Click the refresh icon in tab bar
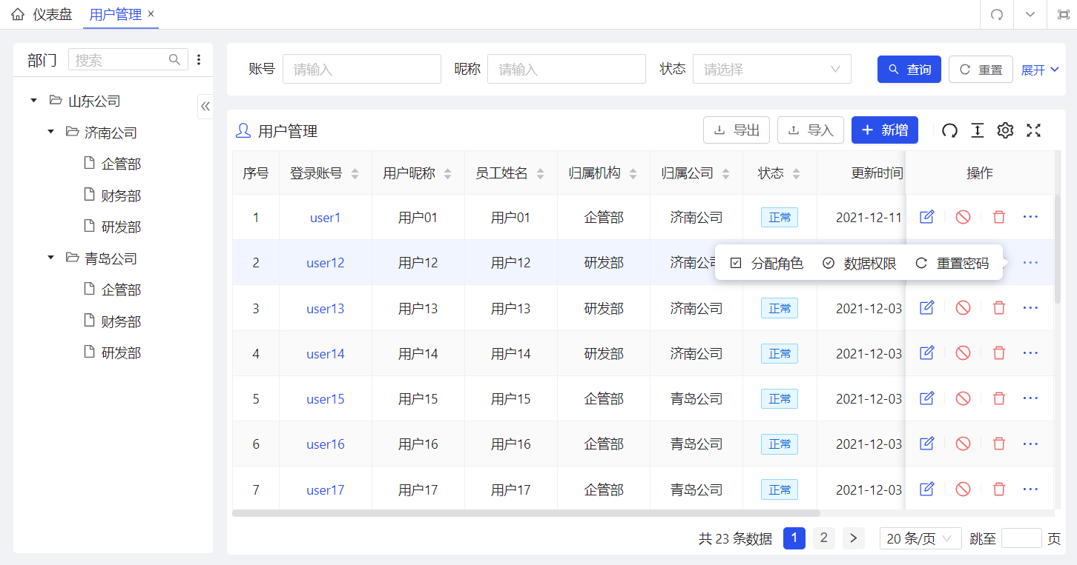 pyautogui.click(x=997, y=15)
